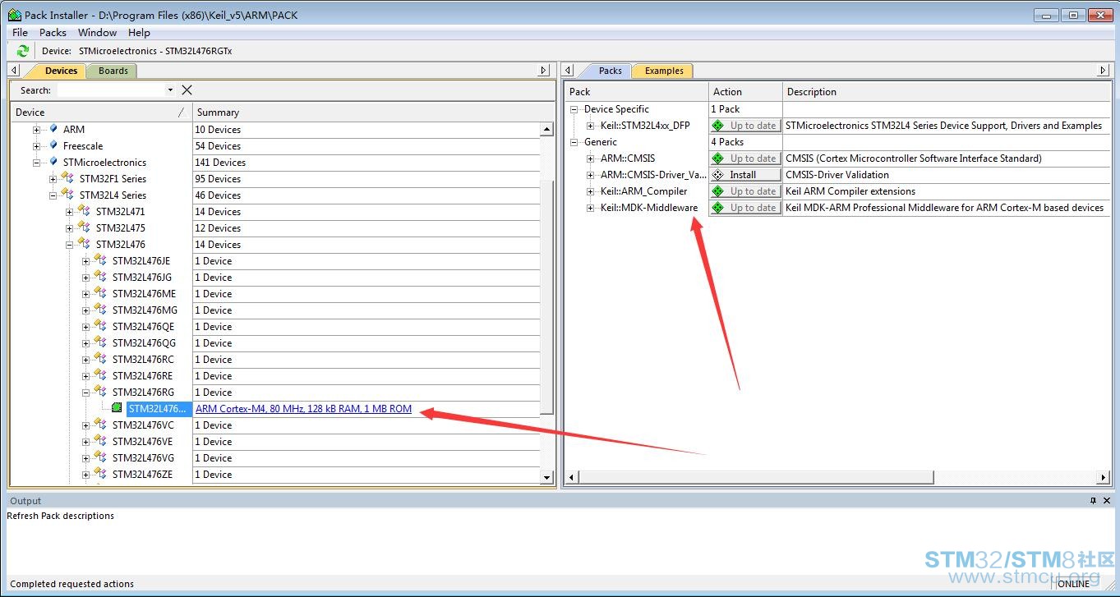Click the STM32L476RGTx device chip icon
The width and height of the screenshot is (1120, 597).
pos(118,408)
